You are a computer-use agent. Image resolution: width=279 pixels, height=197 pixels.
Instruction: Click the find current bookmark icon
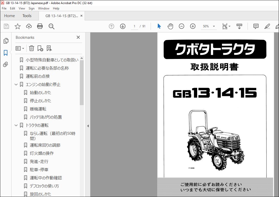click(49, 48)
